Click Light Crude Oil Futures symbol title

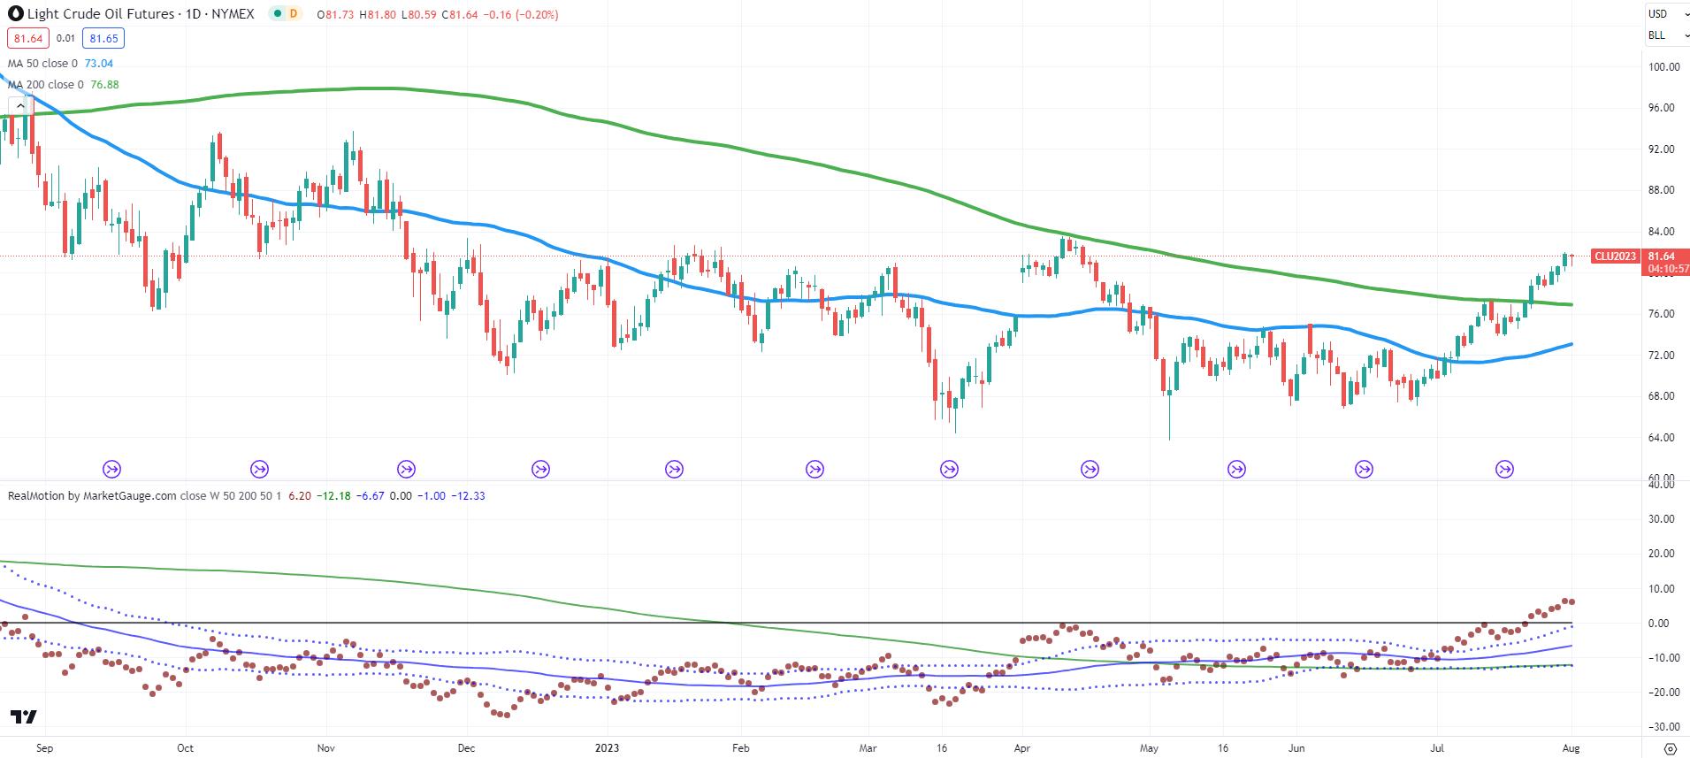pos(101,14)
